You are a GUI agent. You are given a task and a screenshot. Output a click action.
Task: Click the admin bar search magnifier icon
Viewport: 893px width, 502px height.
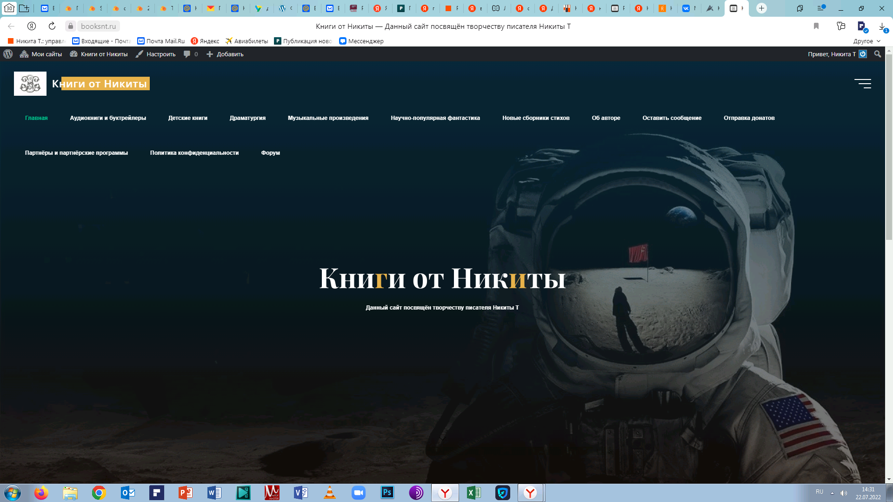click(x=878, y=54)
